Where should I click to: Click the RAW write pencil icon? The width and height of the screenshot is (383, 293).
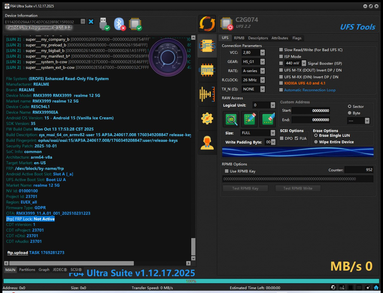point(249,119)
